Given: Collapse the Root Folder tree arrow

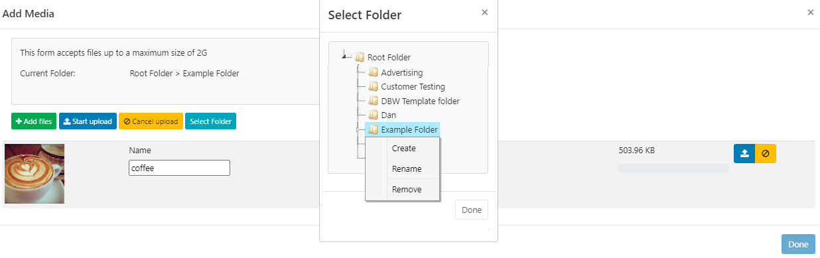Looking at the screenshot, I should [x=344, y=57].
